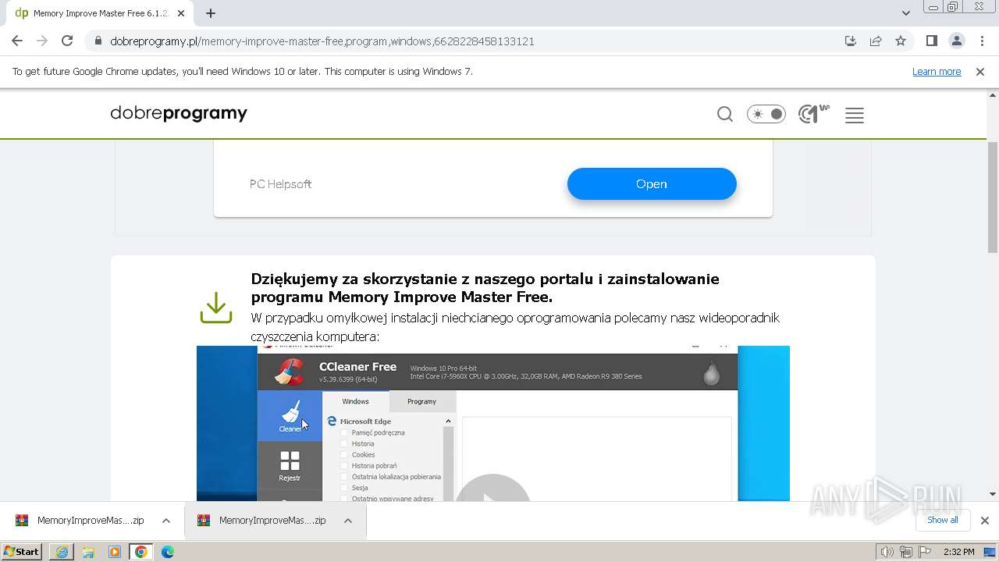This screenshot has width=999, height=562.
Task: Click the WP portal logo icon
Action: coord(814,115)
